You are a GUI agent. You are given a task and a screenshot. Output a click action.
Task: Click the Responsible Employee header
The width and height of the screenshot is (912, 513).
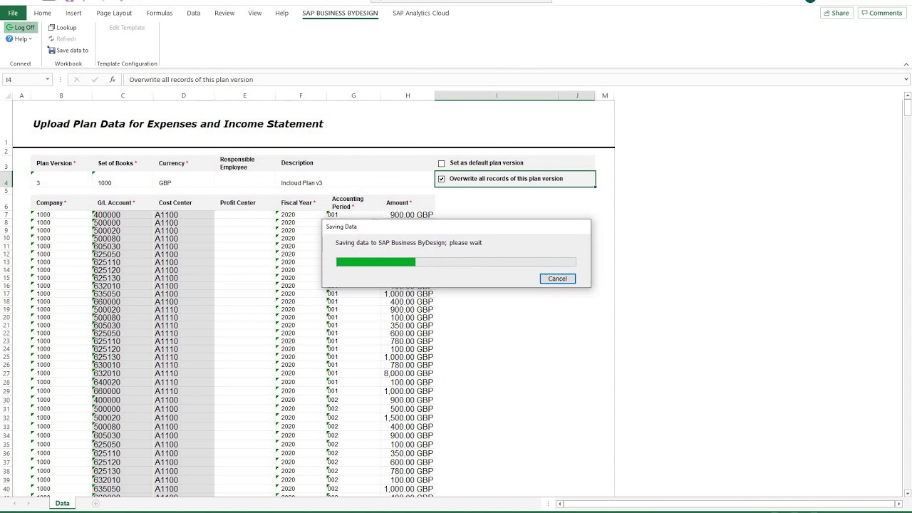click(237, 163)
